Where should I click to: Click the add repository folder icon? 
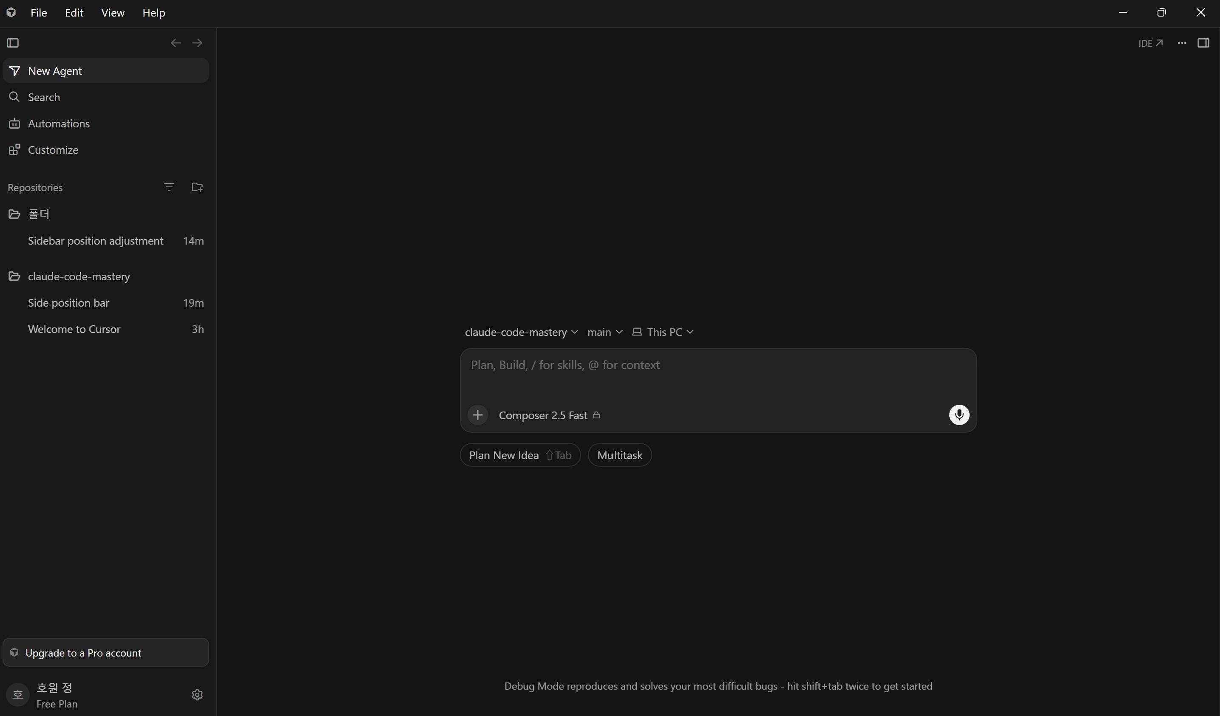(x=197, y=187)
